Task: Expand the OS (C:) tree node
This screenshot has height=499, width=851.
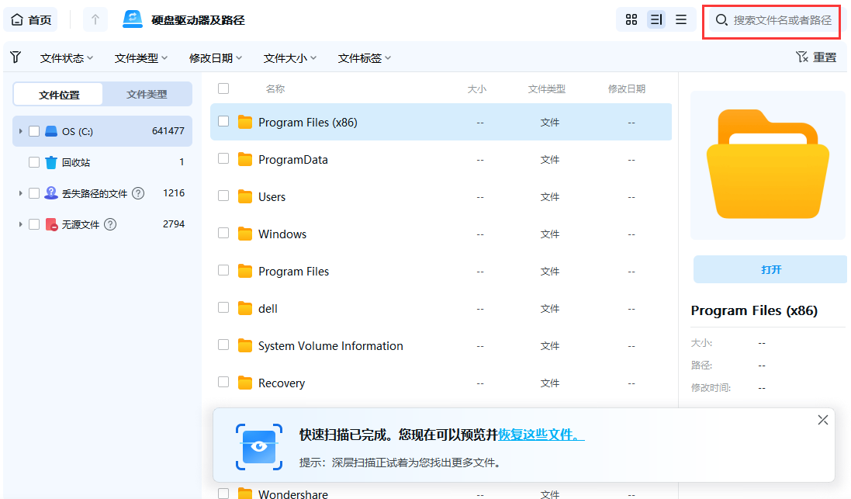Action: pos(19,131)
